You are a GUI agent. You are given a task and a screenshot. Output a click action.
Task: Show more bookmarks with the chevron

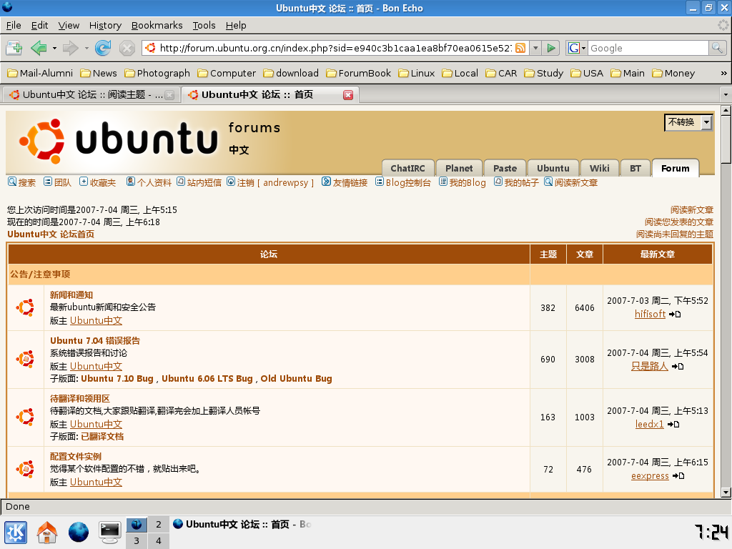coord(723,74)
